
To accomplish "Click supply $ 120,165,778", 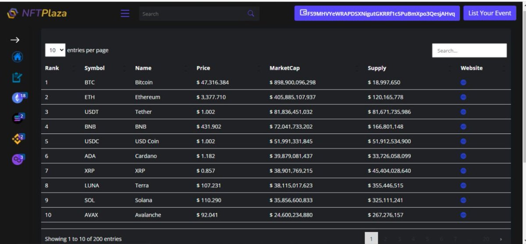I will (386, 97).
